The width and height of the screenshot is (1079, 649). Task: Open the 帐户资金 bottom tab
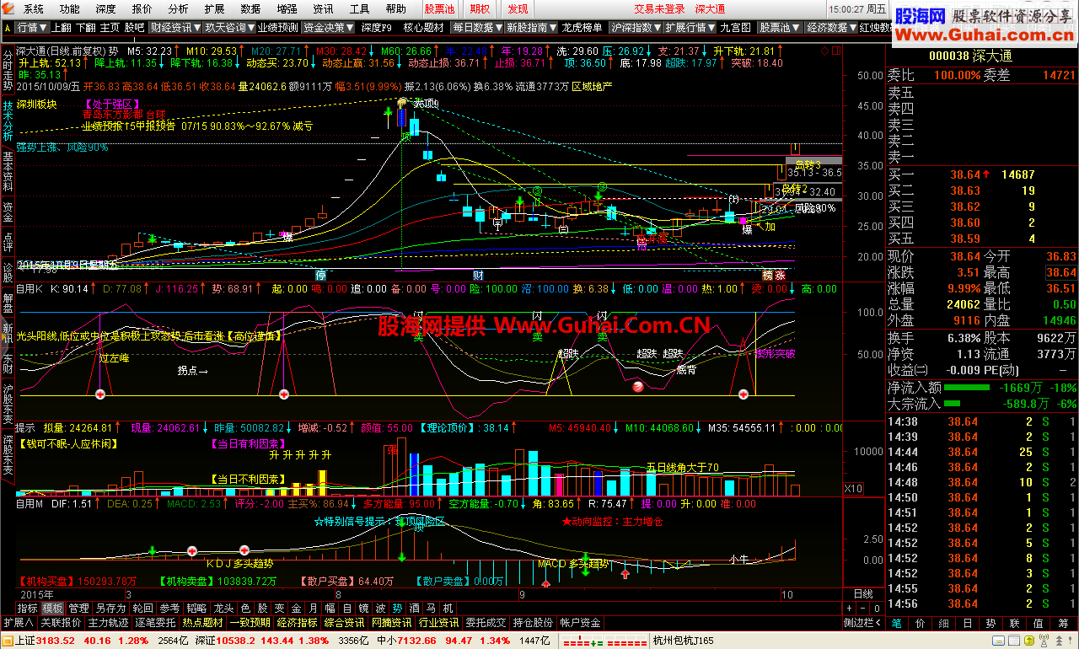click(x=580, y=623)
